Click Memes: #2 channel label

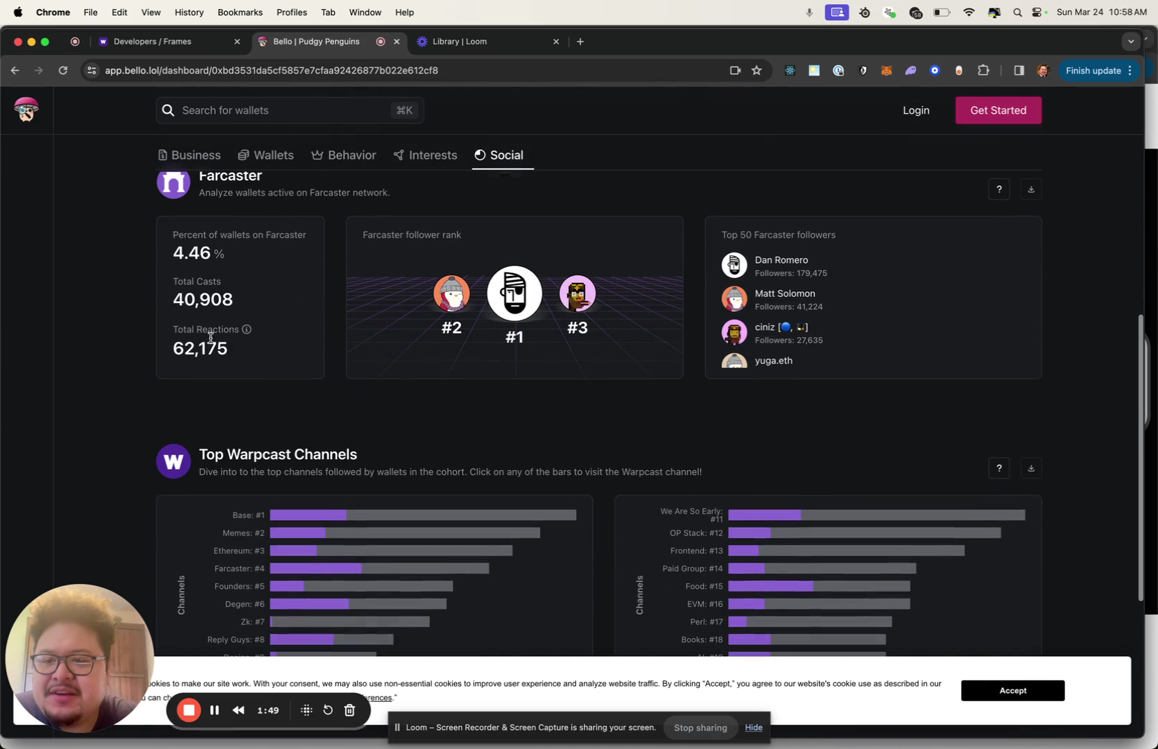(x=243, y=533)
